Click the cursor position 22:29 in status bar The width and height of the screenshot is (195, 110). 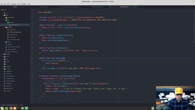21,105
